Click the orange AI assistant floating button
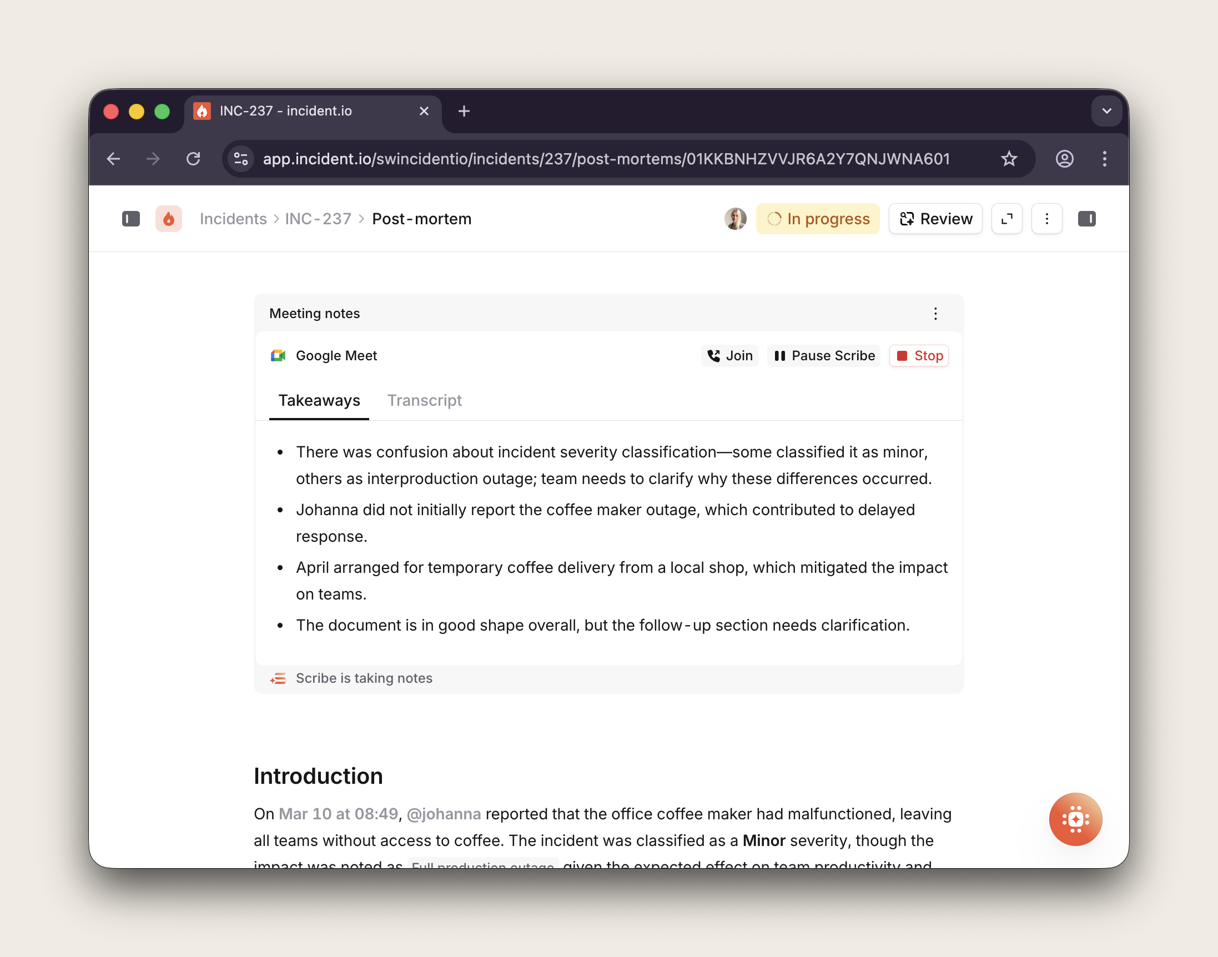This screenshot has height=957, width=1218. pyautogui.click(x=1075, y=819)
